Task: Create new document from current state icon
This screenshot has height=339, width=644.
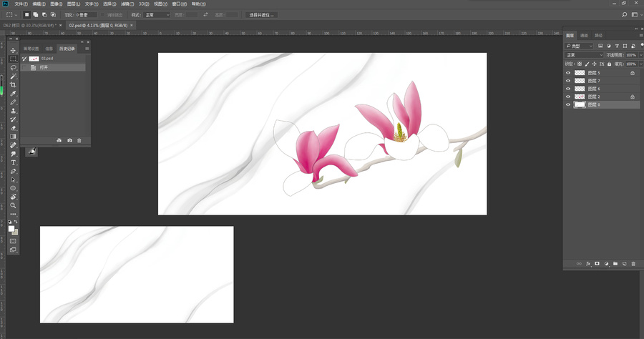Action: point(59,140)
